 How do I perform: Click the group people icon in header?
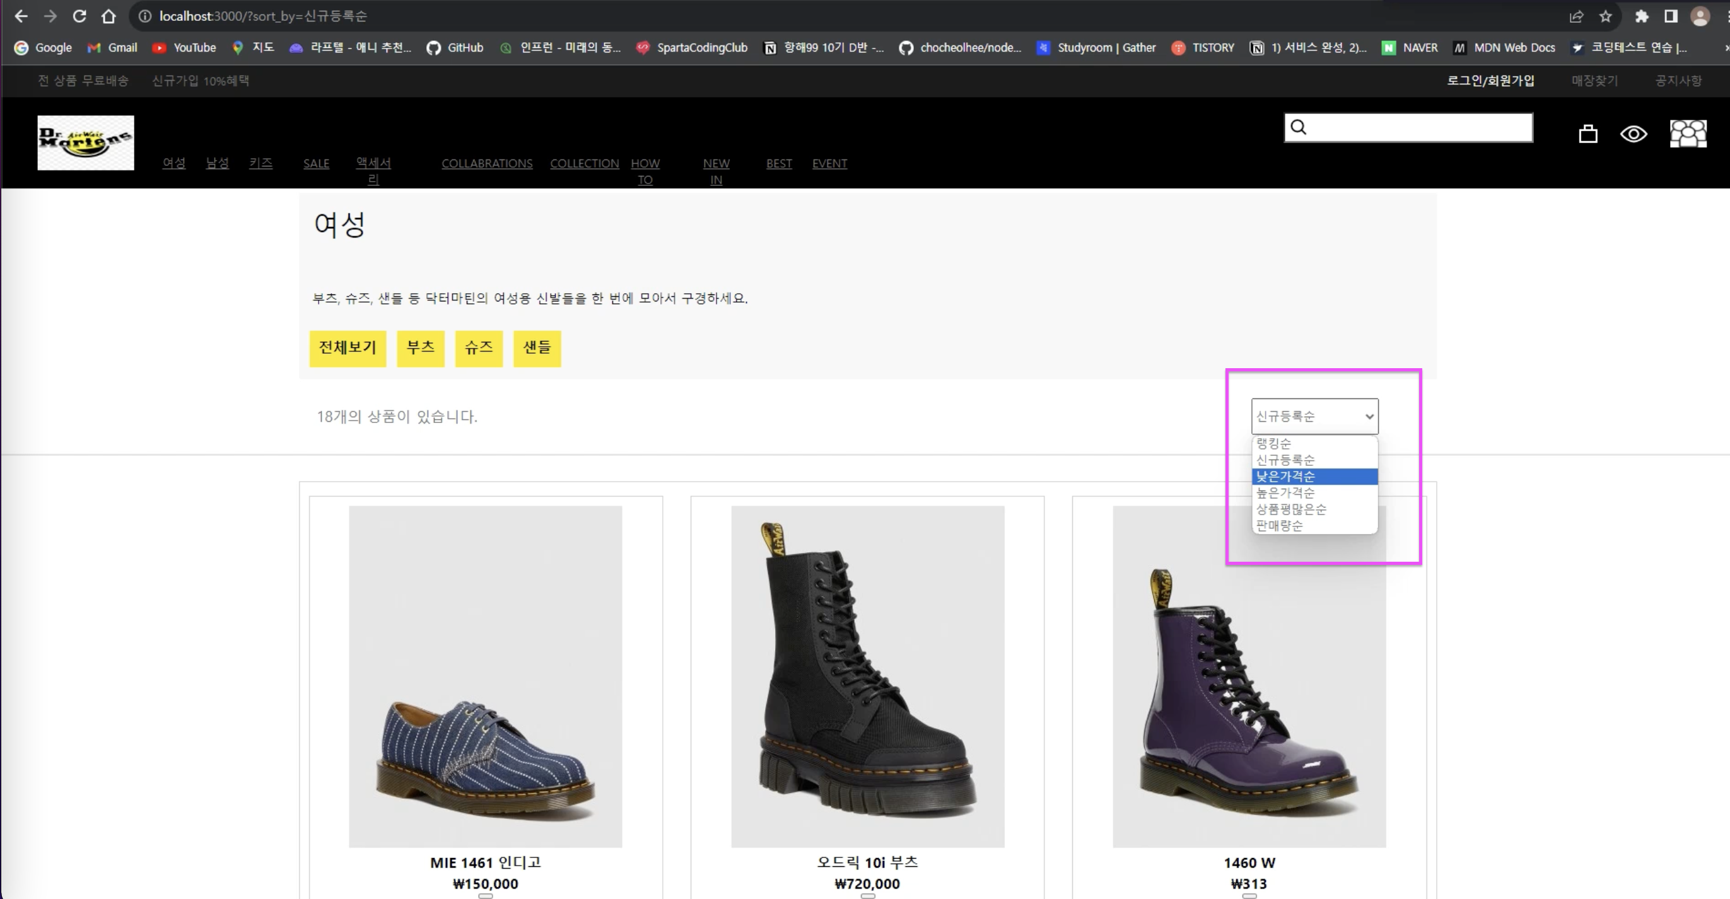[x=1688, y=134]
